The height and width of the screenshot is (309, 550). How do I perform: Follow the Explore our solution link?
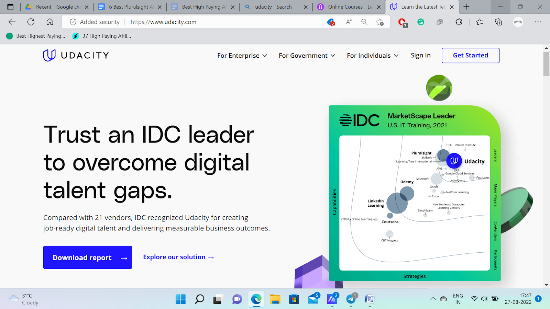[178, 257]
